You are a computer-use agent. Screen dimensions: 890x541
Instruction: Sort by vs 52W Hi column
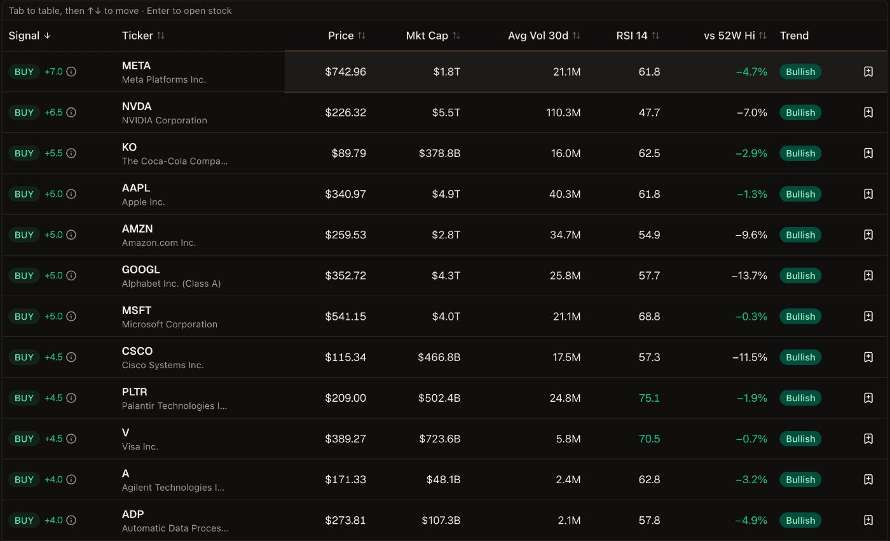point(736,36)
